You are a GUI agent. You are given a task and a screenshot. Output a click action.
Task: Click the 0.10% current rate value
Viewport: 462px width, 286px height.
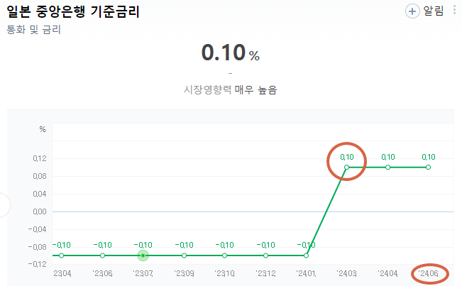(231, 53)
